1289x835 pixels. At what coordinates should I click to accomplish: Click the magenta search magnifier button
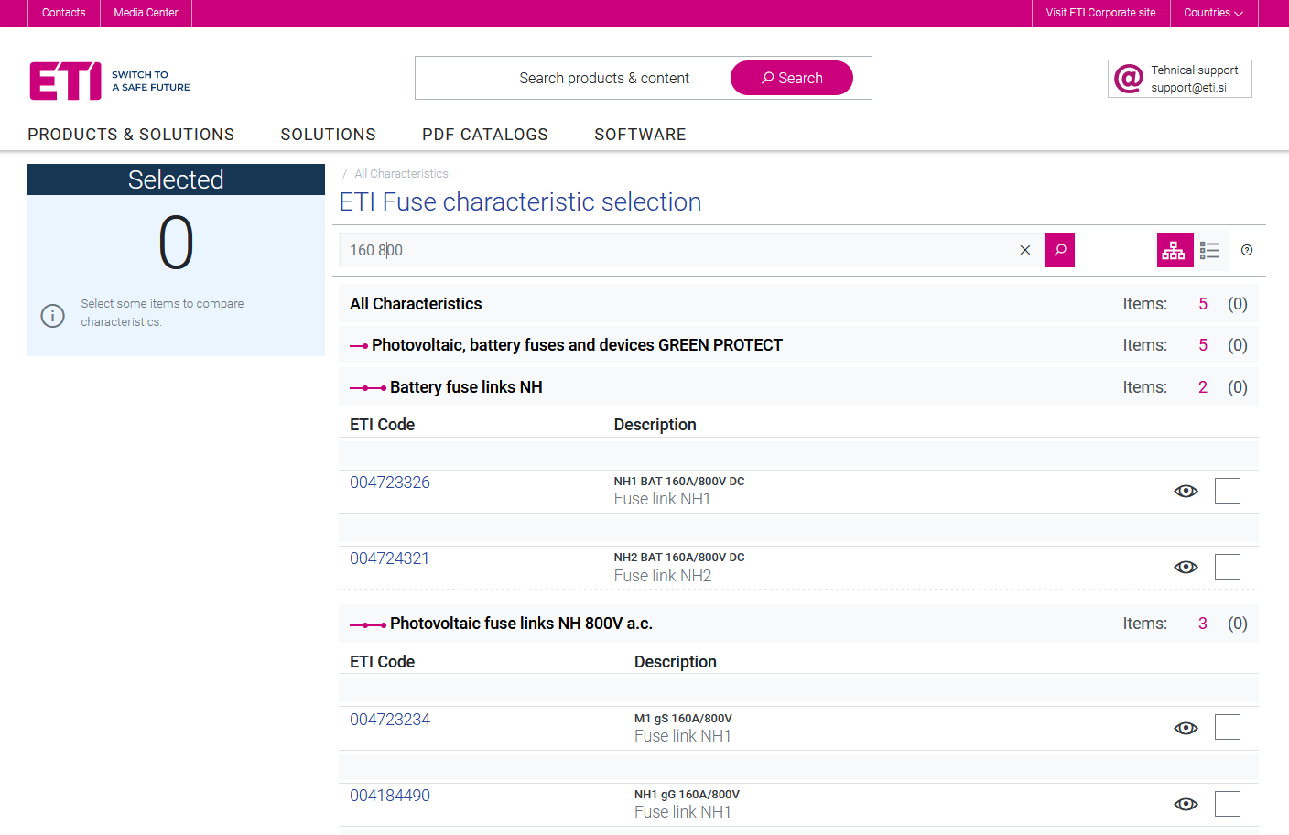click(1059, 250)
